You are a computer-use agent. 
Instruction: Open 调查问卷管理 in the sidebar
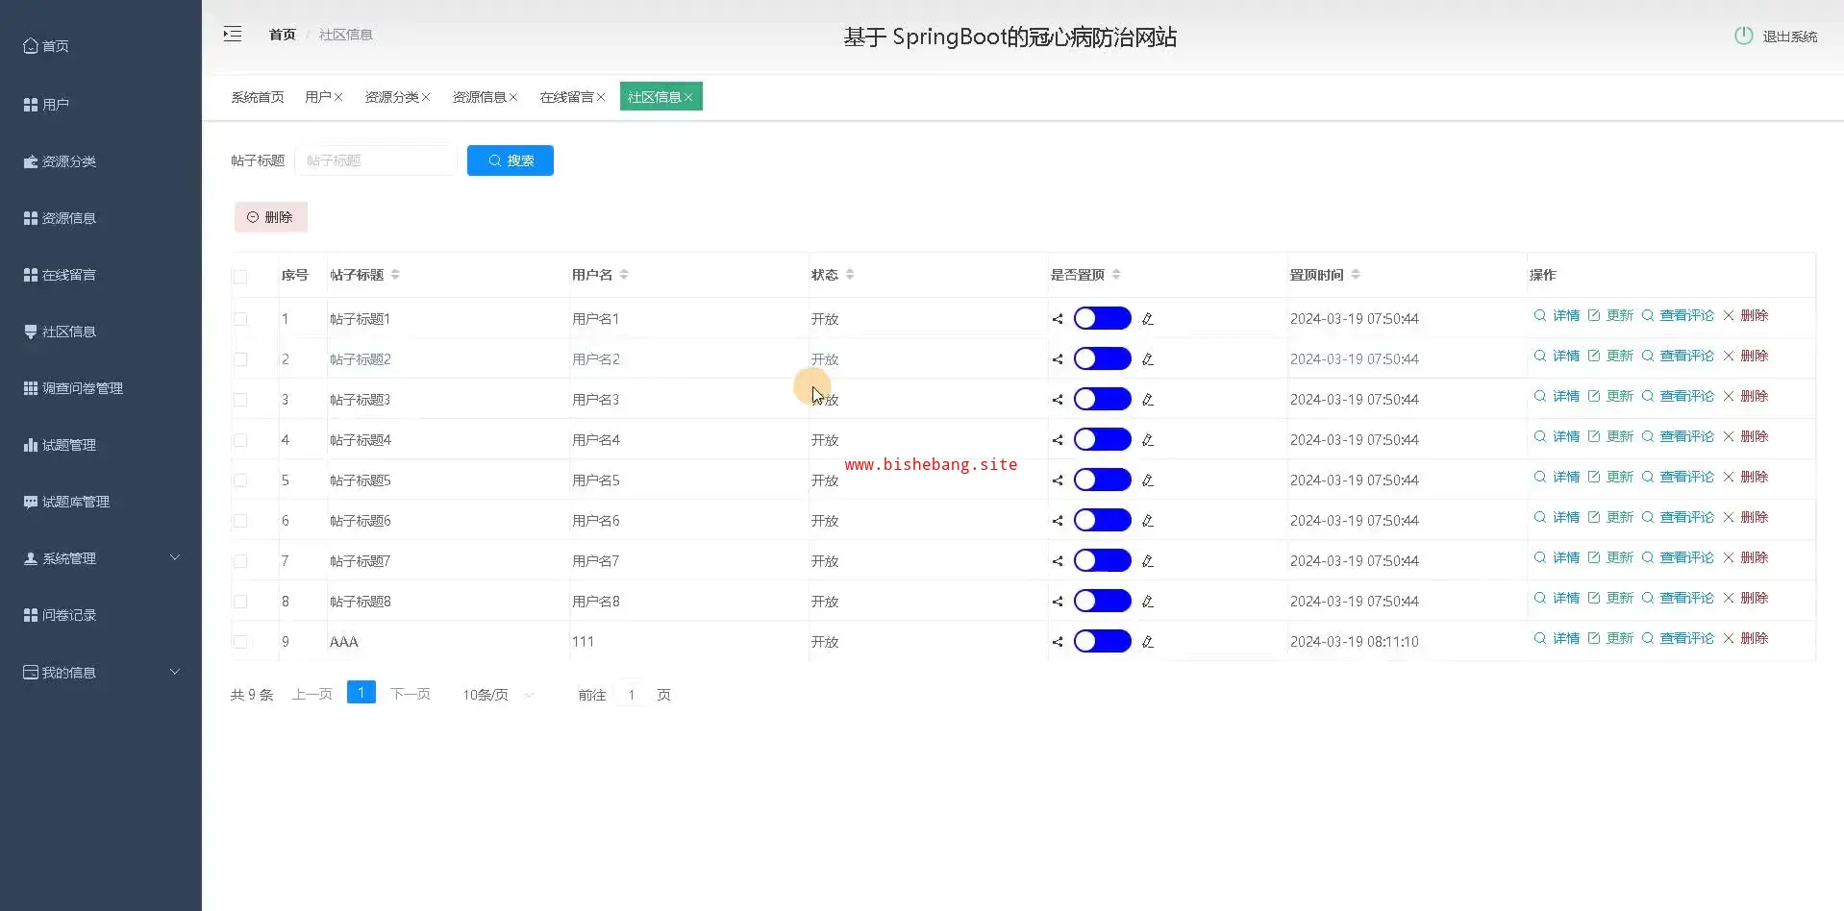(x=82, y=388)
